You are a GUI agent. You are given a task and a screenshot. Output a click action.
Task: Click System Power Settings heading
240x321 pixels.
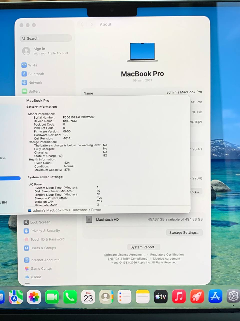coord(45,177)
